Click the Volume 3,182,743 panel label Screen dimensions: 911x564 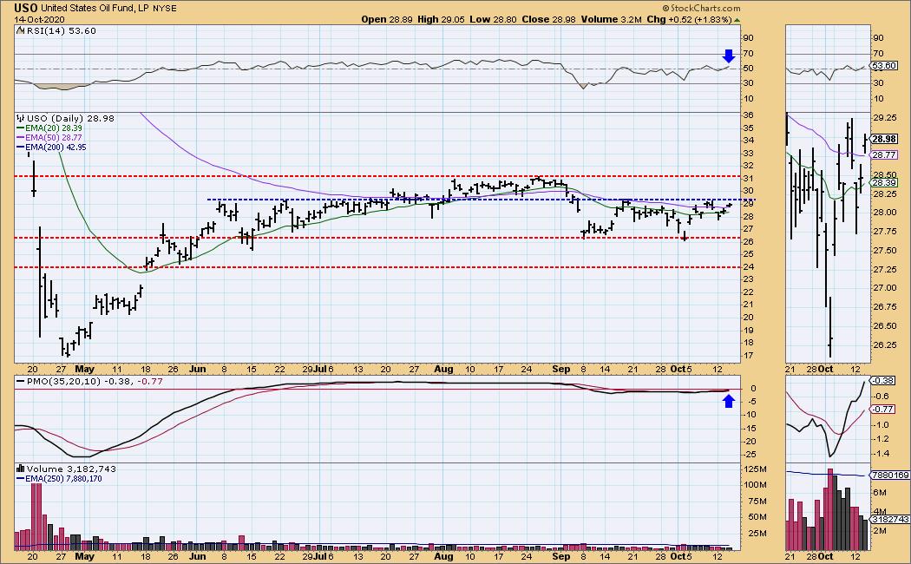point(71,469)
